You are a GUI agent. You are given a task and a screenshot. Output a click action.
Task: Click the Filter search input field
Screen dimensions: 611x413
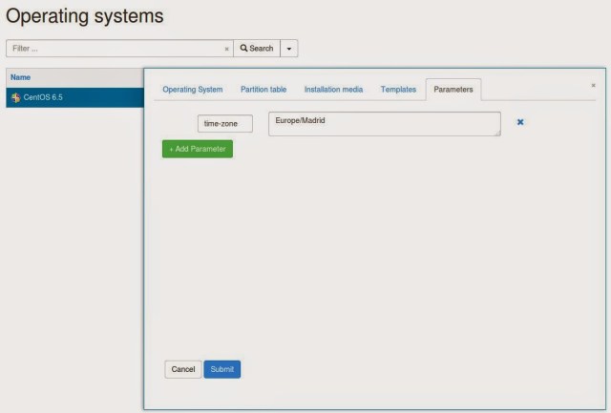coord(115,48)
